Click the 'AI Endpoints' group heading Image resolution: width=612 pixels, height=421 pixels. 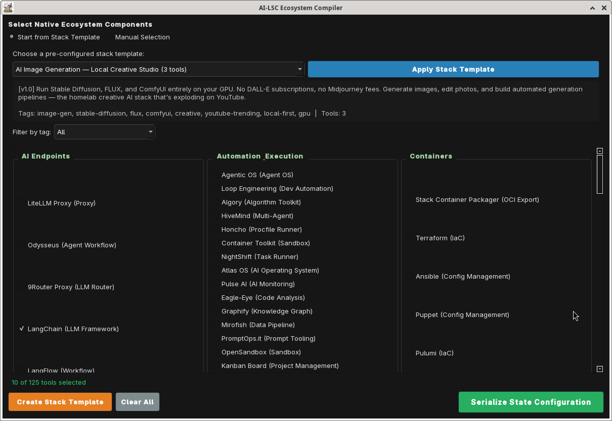coord(46,156)
